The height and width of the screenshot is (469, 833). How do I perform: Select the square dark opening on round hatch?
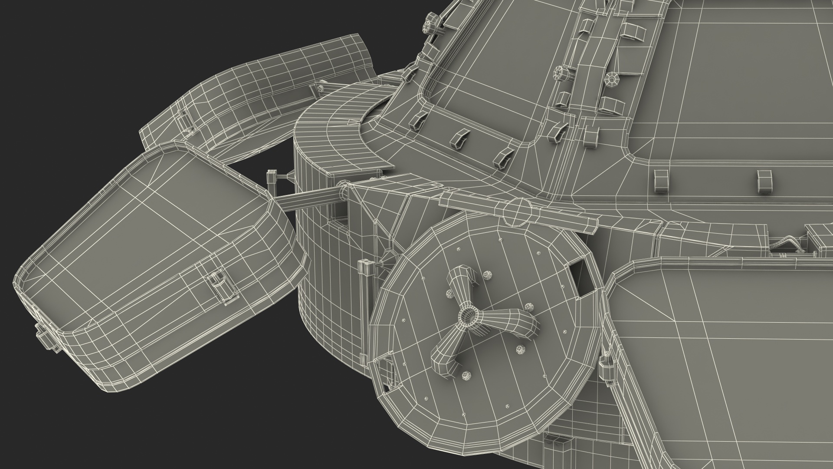coord(581,278)
